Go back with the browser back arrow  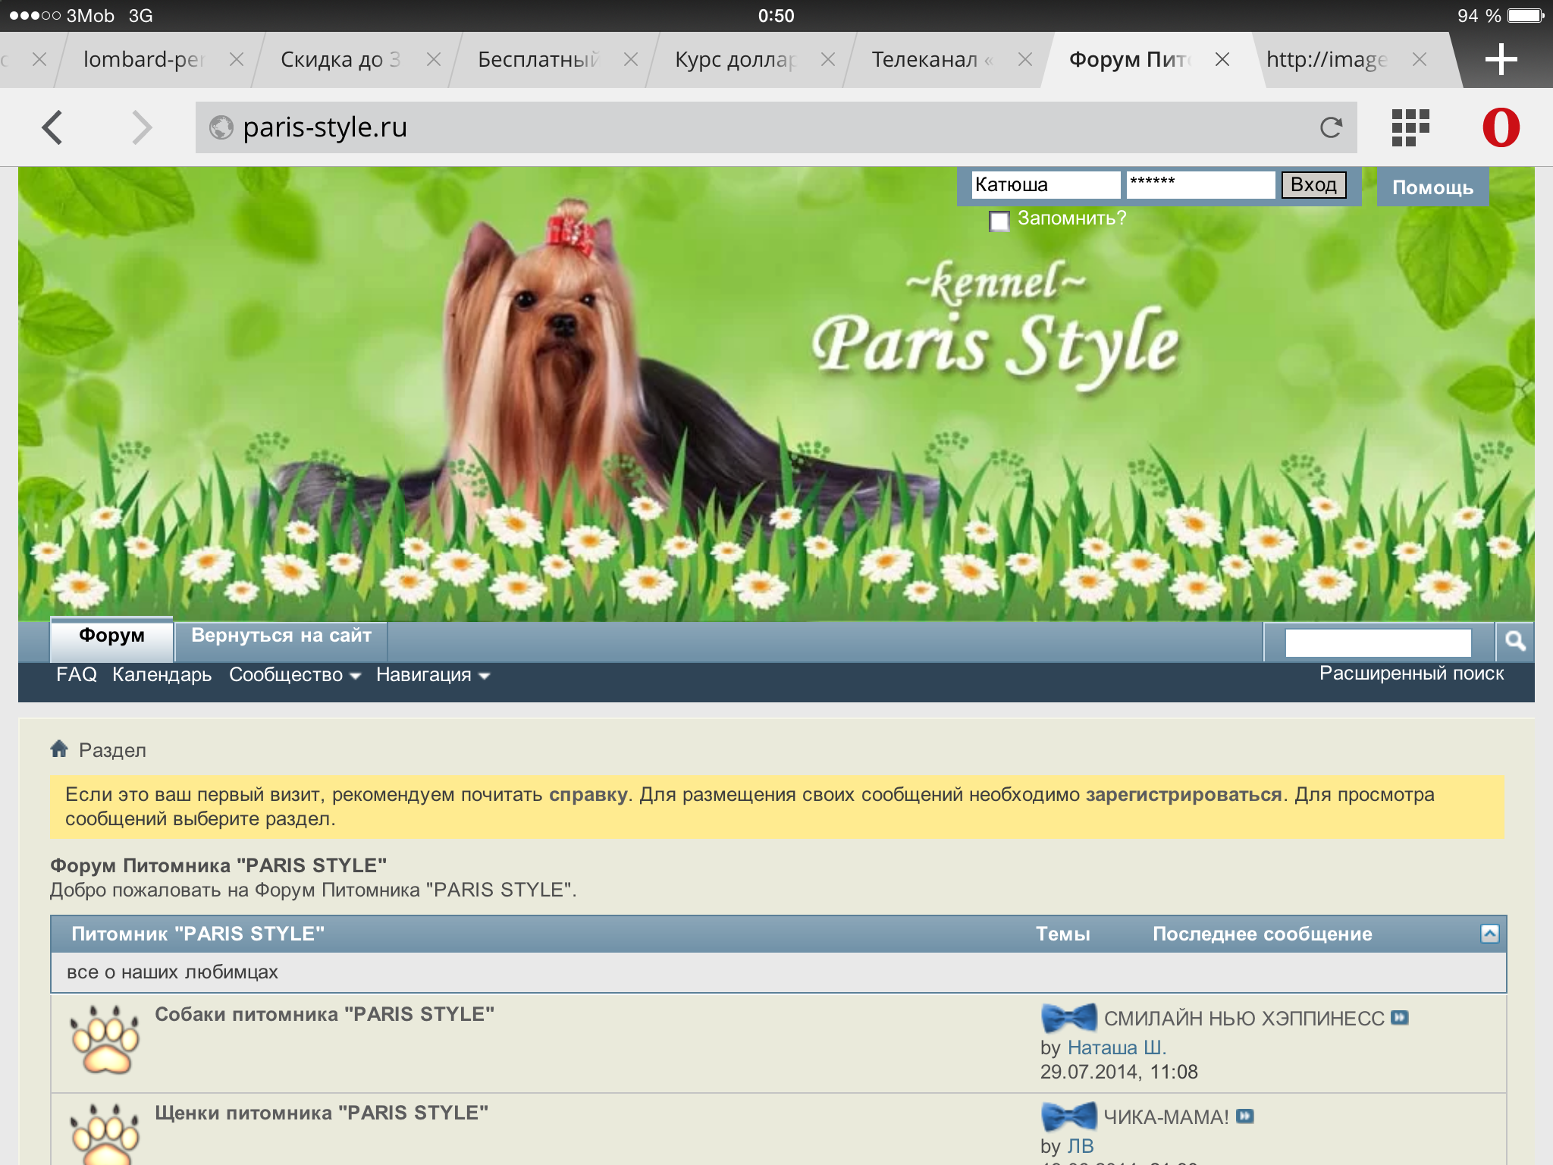coord(52,127)
